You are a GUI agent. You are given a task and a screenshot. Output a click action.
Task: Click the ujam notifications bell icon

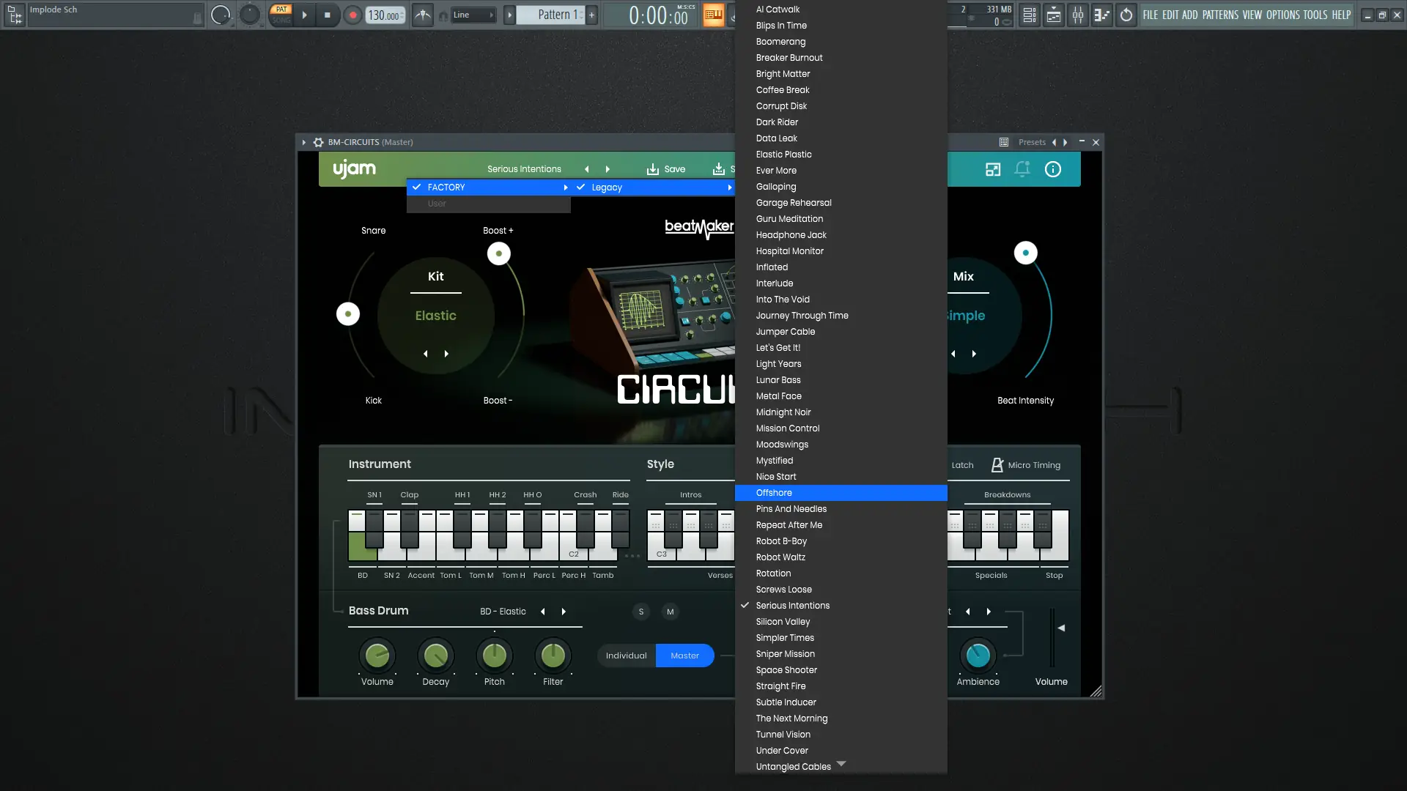click(1022, 169)
